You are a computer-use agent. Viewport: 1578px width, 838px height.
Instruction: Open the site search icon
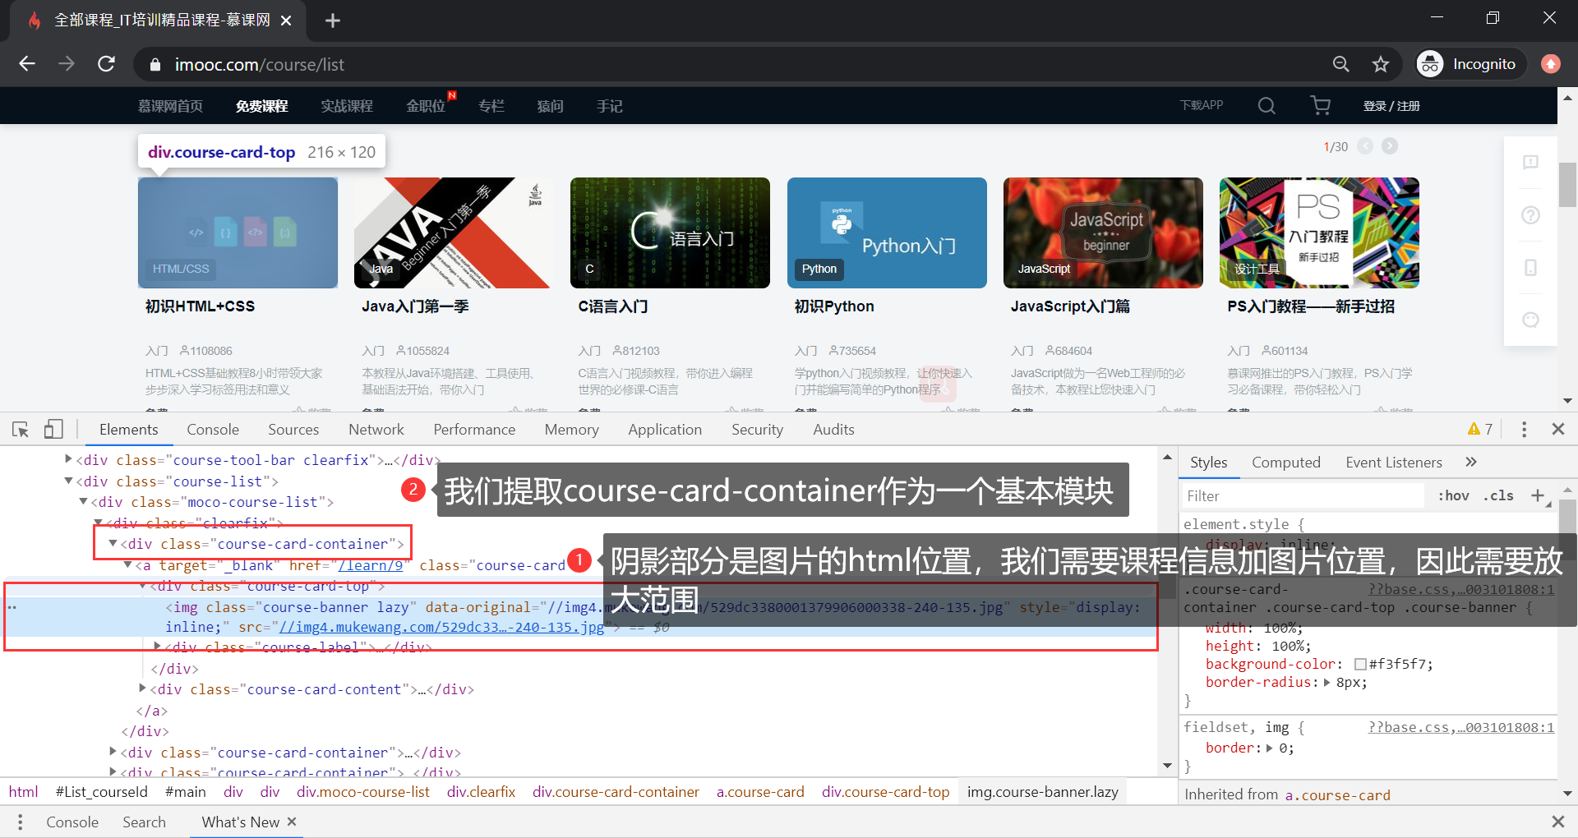pyautogui.click(x=1267, y=105)
